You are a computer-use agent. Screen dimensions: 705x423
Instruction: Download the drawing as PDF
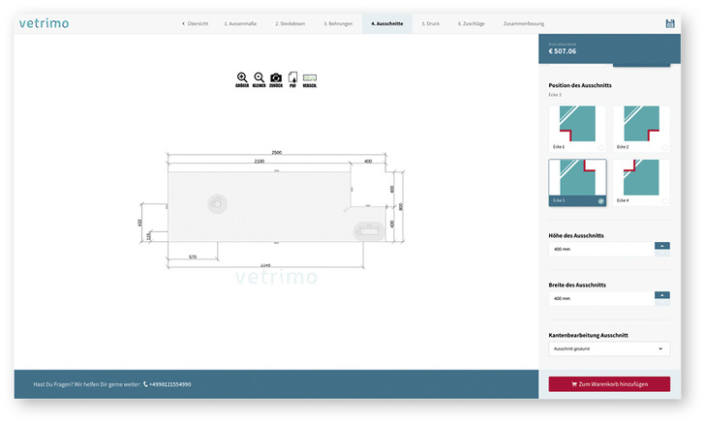292,78
